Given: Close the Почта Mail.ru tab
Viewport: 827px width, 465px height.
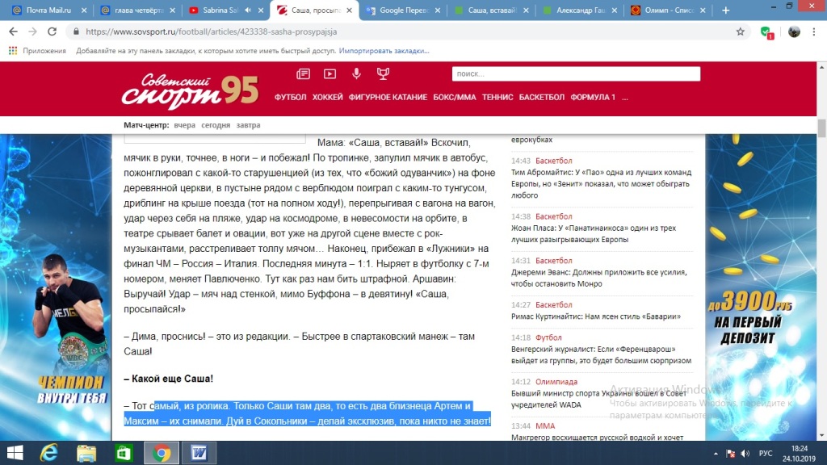Looking at the screenshot, I should point(84,10).
